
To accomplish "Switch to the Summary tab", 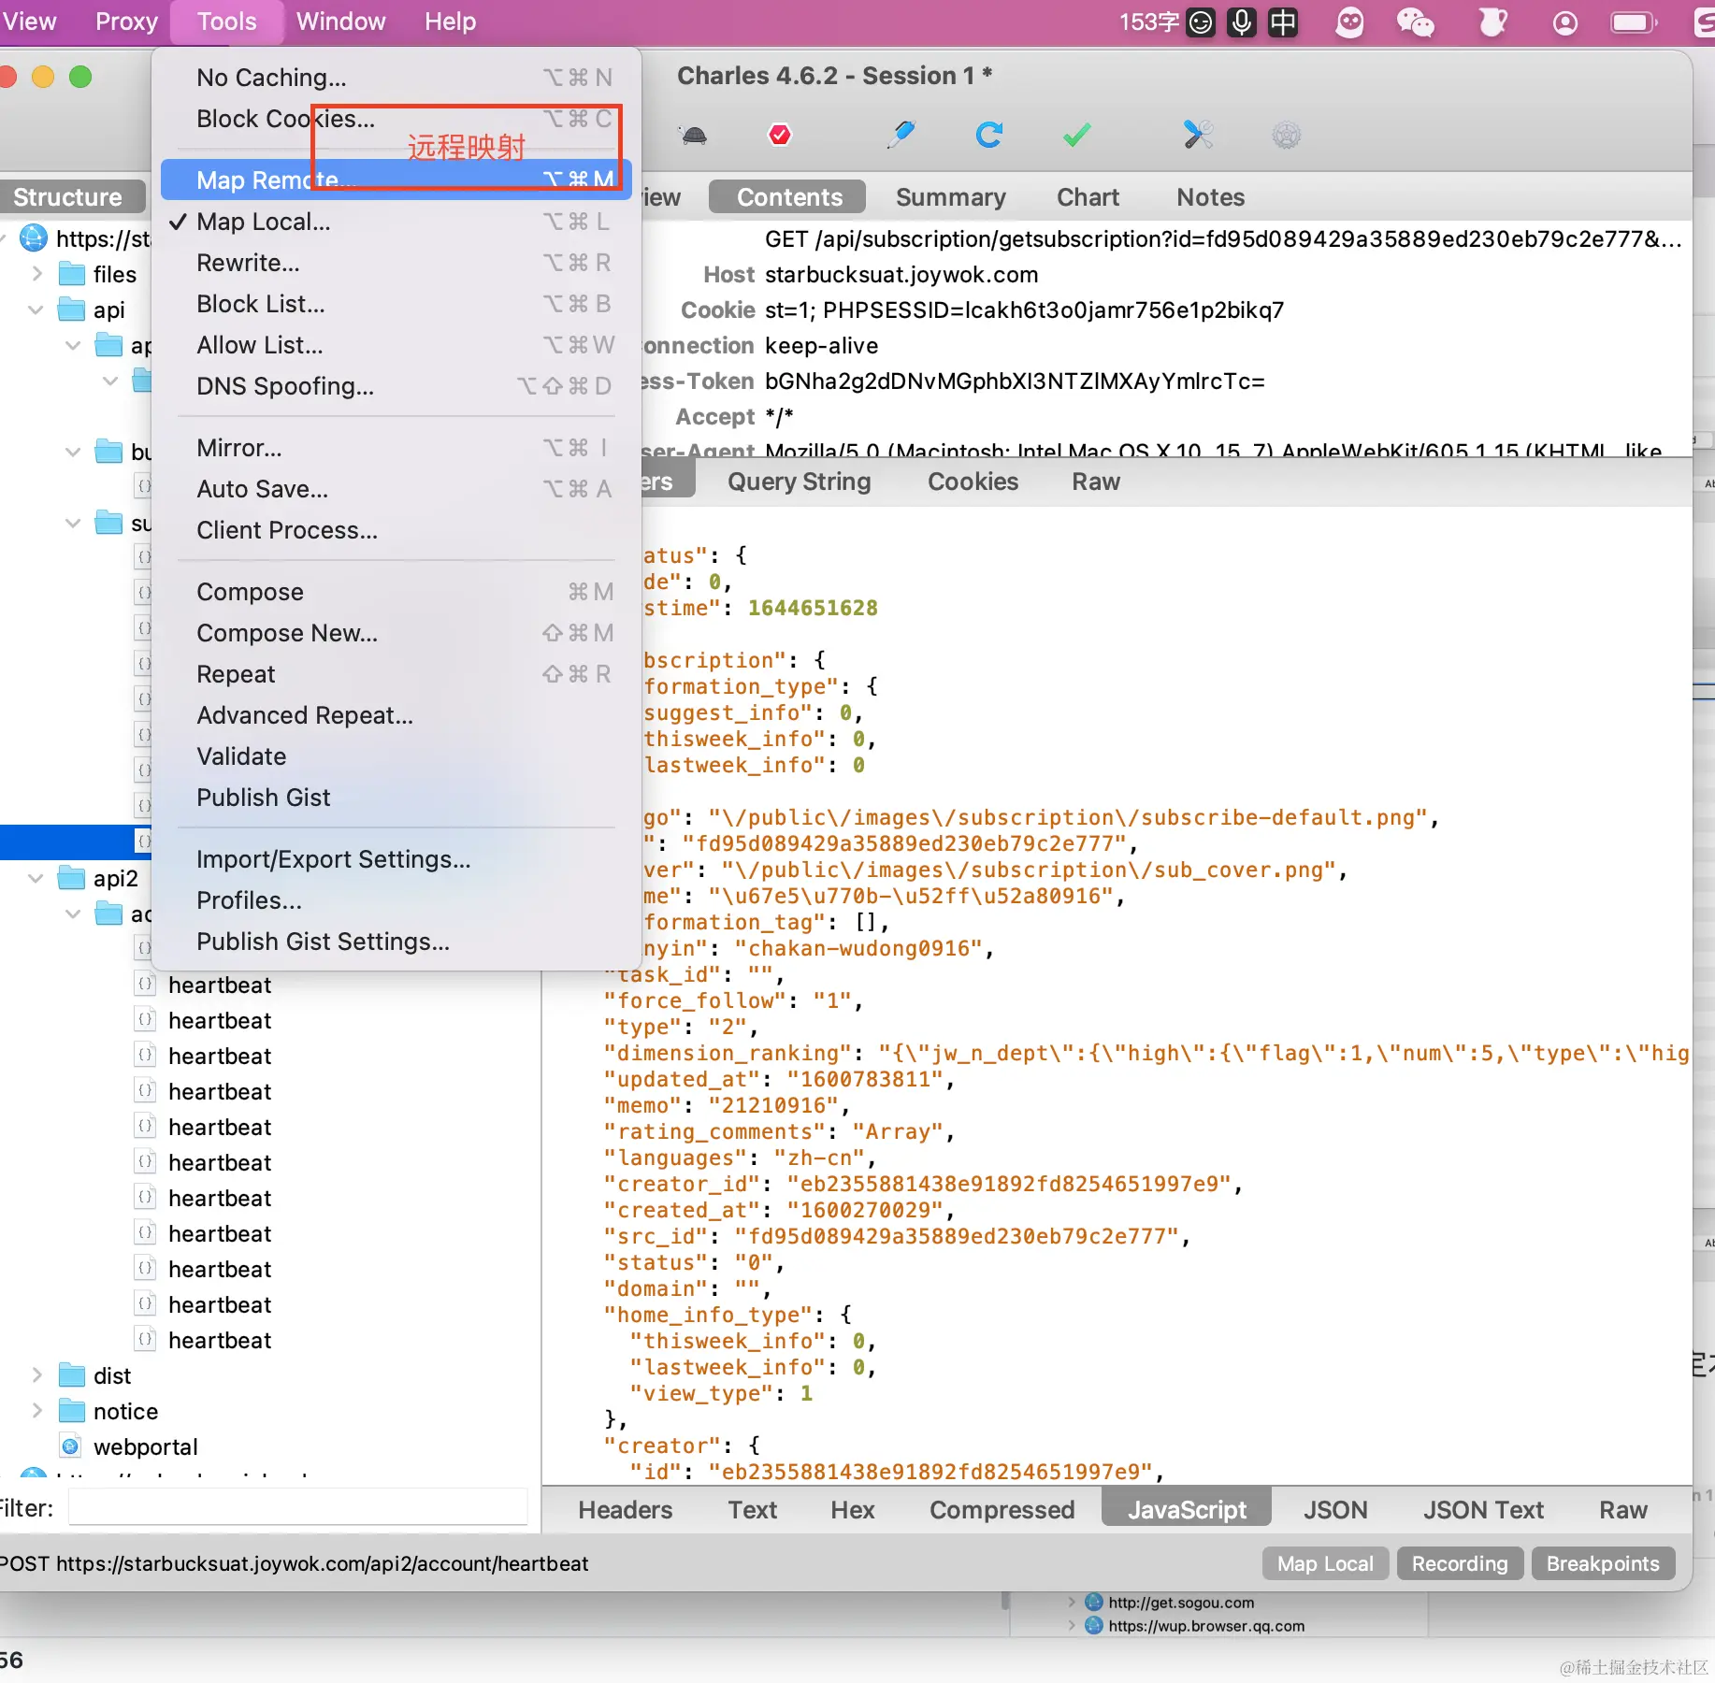I will click(x=950, y=197).
